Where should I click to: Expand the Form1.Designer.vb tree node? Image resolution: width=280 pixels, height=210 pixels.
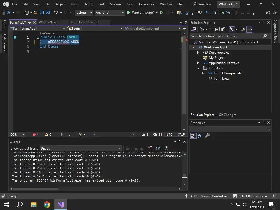pyautogui.click(x=203, y=73)
